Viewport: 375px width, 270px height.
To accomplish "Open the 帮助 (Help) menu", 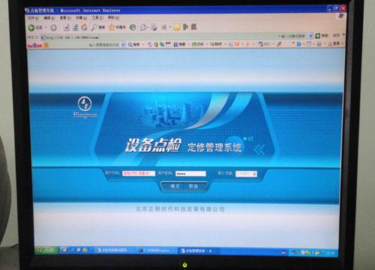I will tap(113, 17).
